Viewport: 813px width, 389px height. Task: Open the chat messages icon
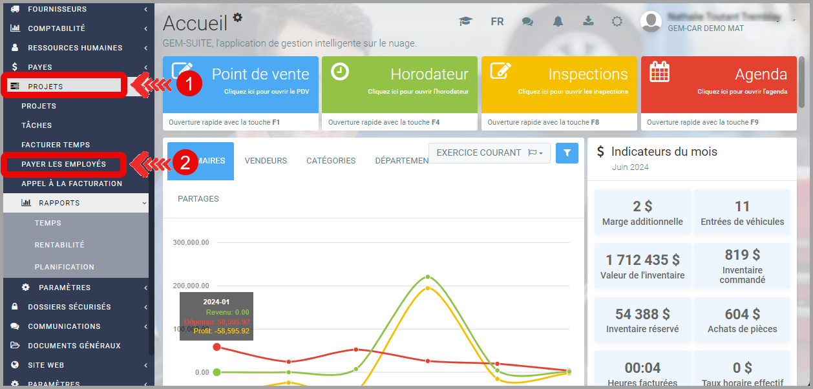click(x=527, y=21)
